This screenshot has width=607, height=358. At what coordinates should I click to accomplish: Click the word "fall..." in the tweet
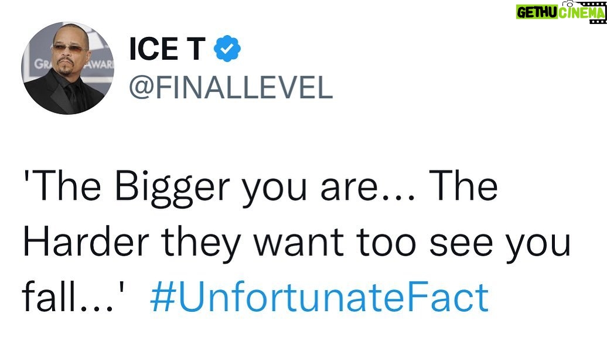tap(68, 296)
